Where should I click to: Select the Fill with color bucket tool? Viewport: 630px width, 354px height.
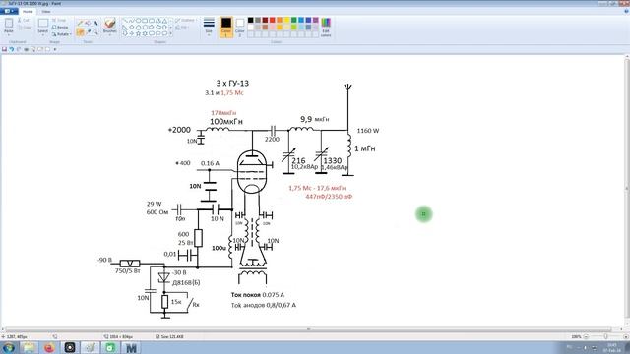(x=88, y=24)
